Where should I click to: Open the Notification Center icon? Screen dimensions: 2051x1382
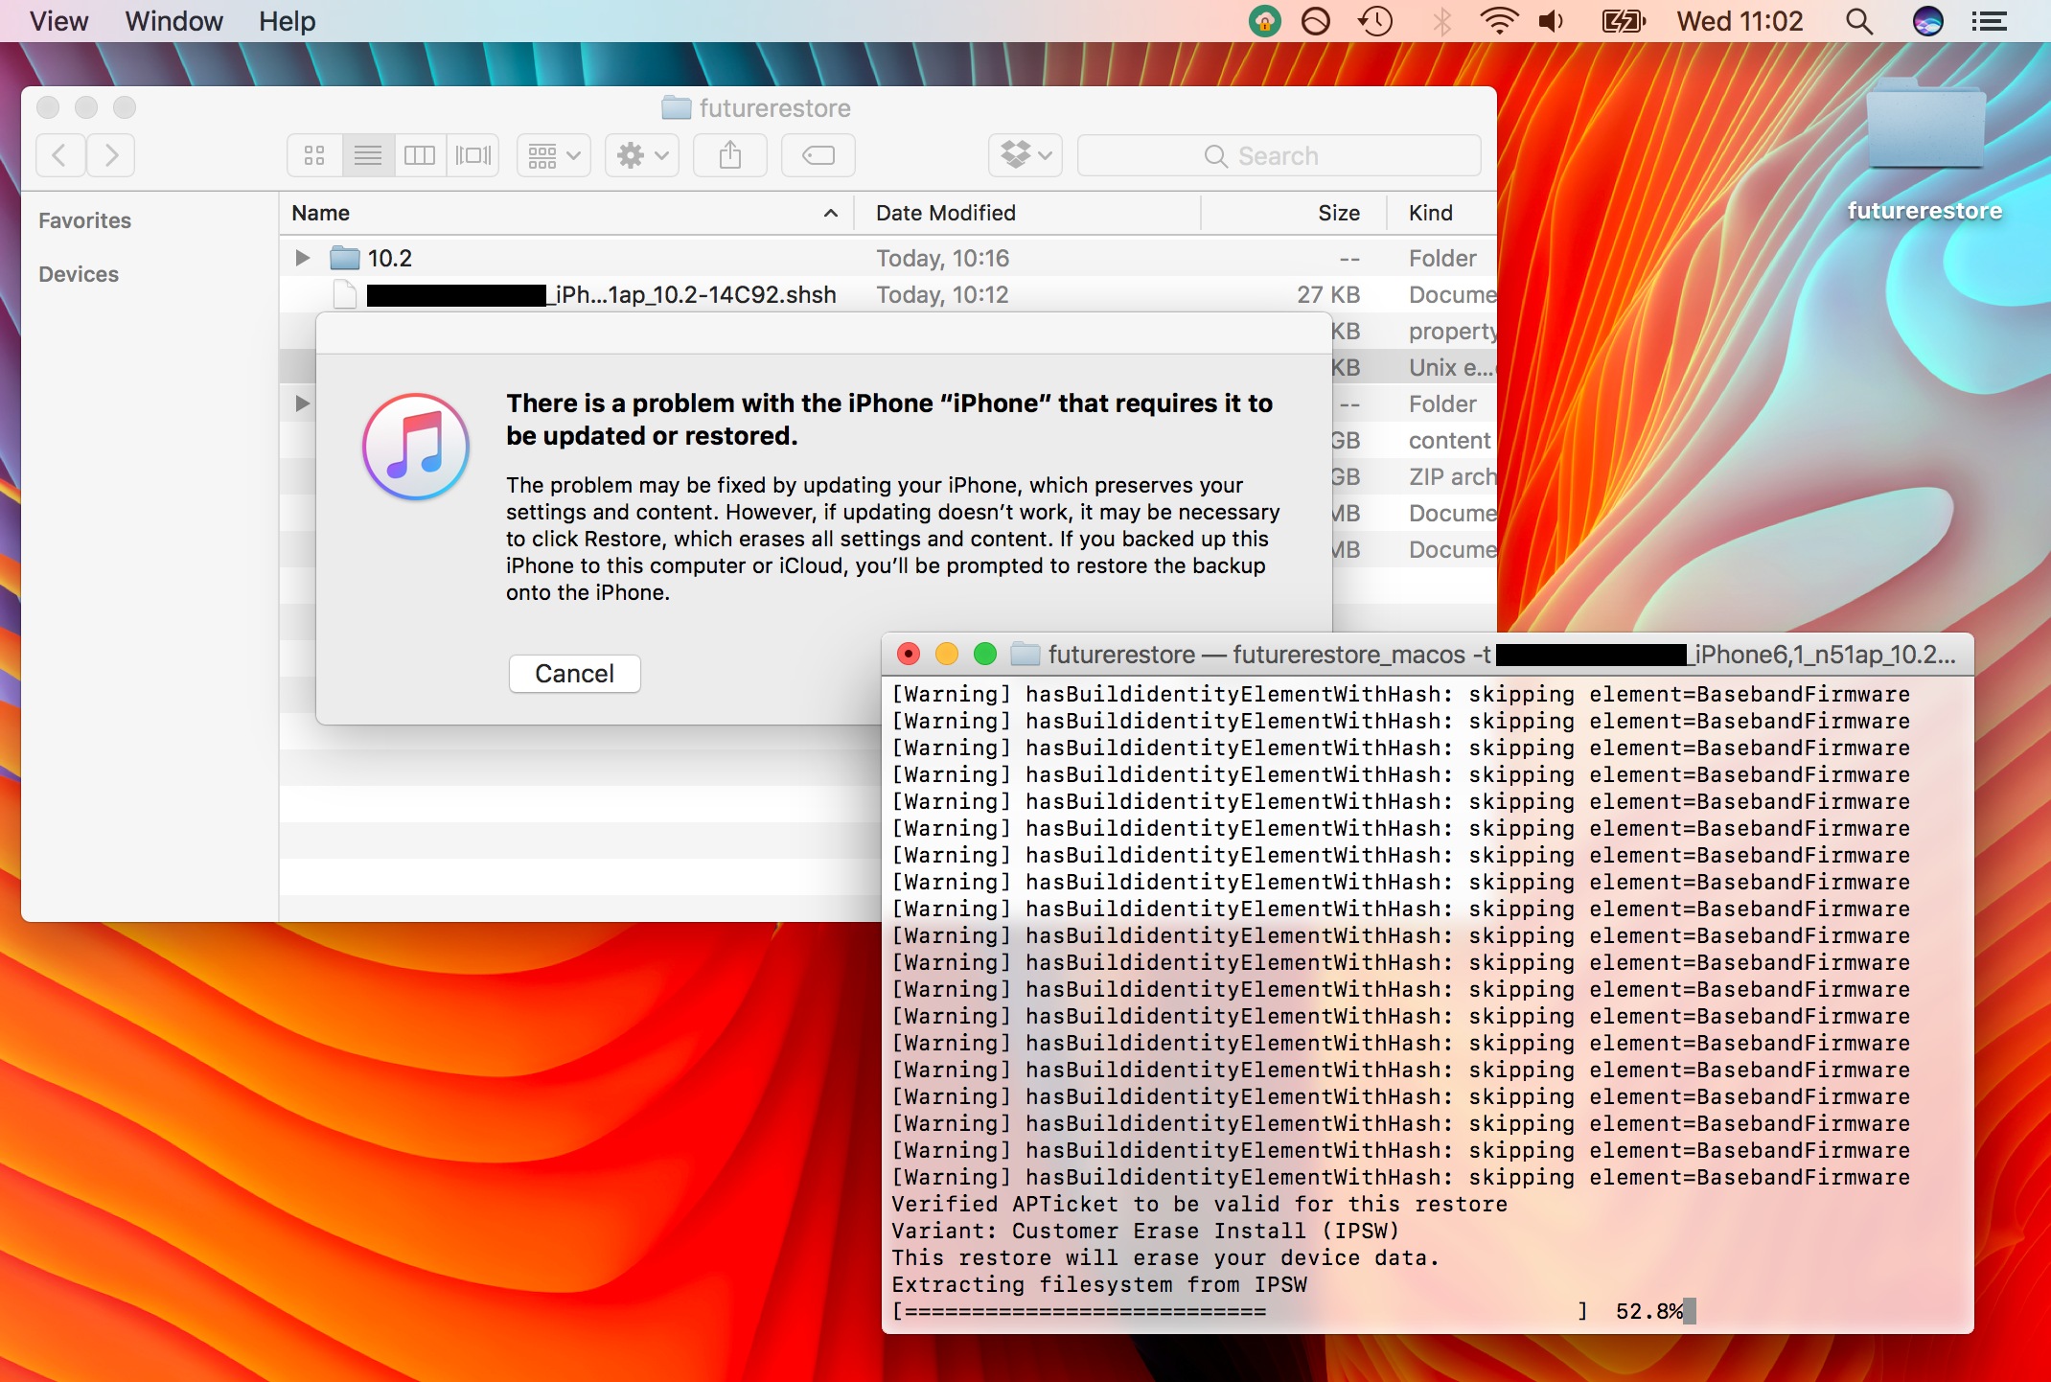(1989, 21)
